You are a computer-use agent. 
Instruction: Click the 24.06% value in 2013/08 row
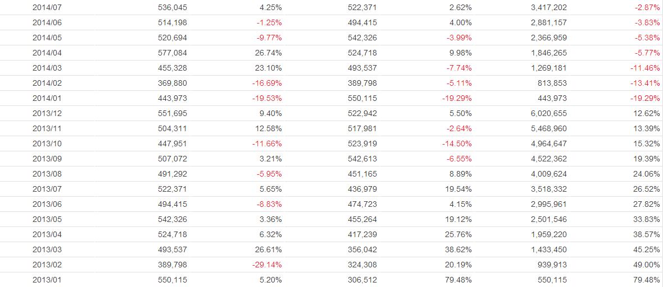click(x=647, y=174)
